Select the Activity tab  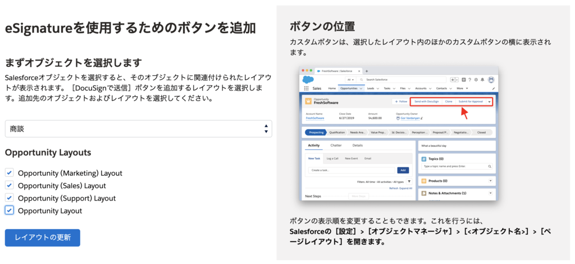click(313, 145)
